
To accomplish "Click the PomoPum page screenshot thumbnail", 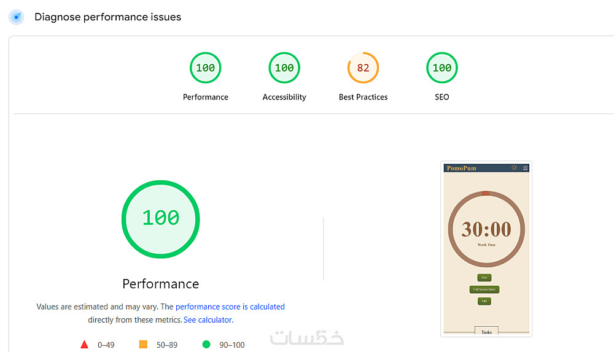I will pyautogui.click(x=486, y=249).
